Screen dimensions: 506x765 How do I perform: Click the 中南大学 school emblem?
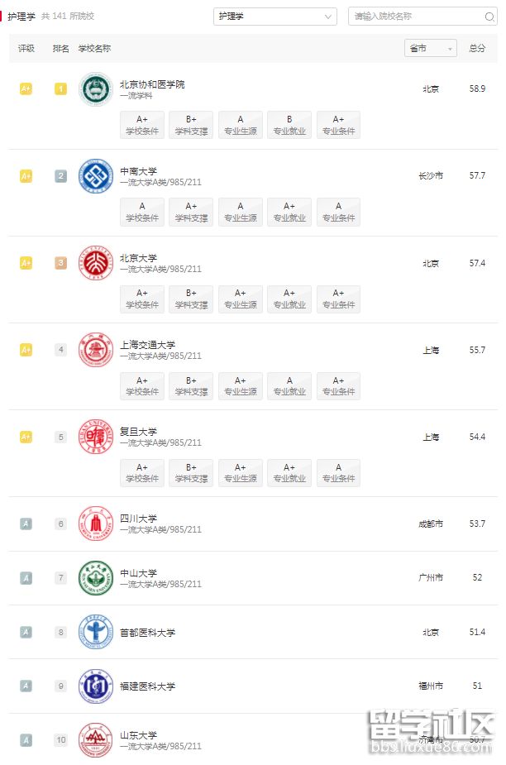click(x=96, y=175)
